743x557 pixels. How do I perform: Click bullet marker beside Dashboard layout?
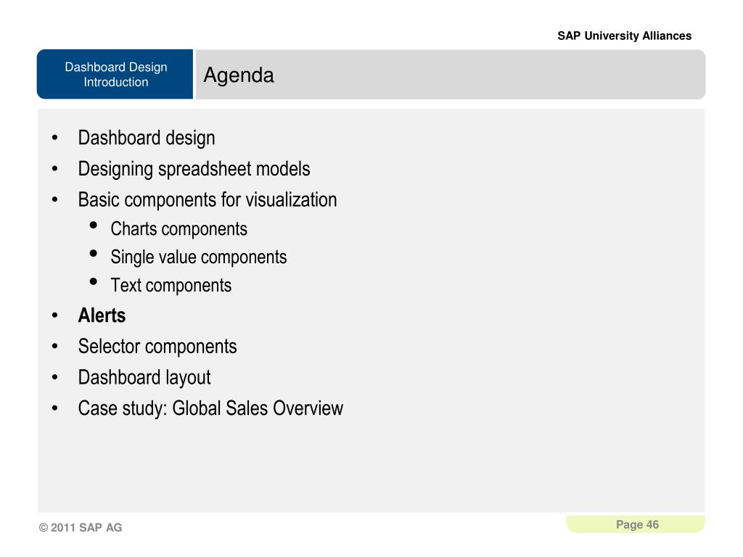point(55,377)
